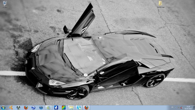Switch to the Skype taskbar window
Screen dimensions: 195x110
(x=79, y=107)
